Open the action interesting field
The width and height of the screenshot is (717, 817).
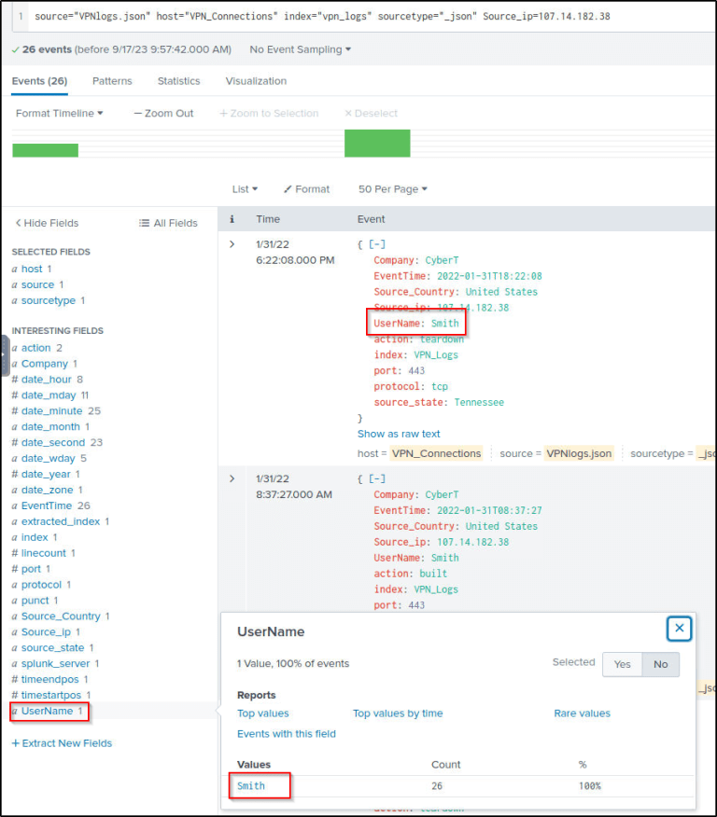36,348
